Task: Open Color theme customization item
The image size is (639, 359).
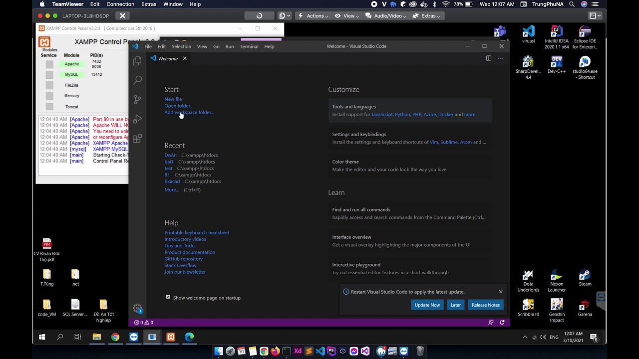Action: coord(409,166)
